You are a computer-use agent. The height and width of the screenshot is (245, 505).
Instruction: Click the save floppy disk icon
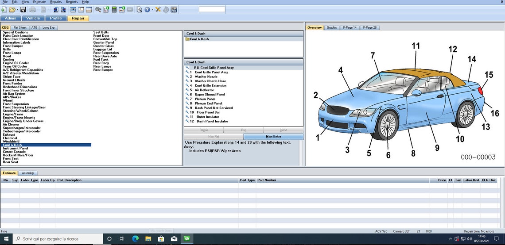[x=23, y=10]
